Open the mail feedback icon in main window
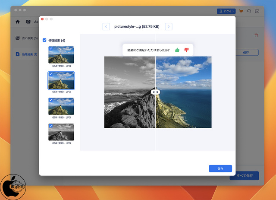The width and height of the screenshot is (276, 200). tap(257, 11)
